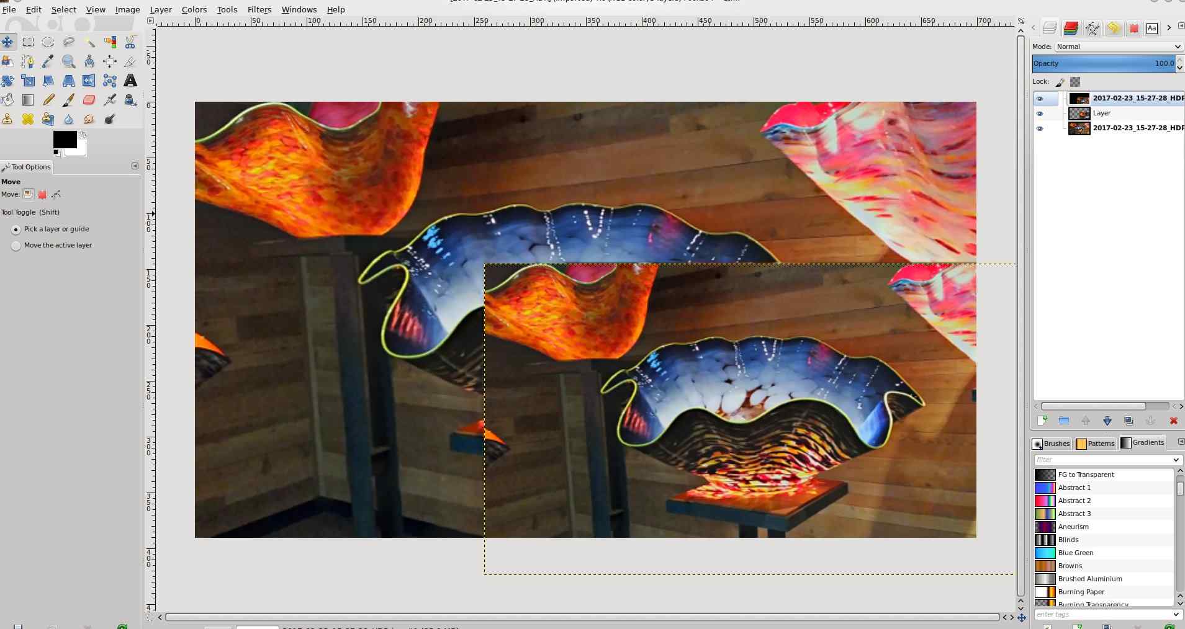Select the Paths tool
This screenshot has width=1185, height=629.
28,61
